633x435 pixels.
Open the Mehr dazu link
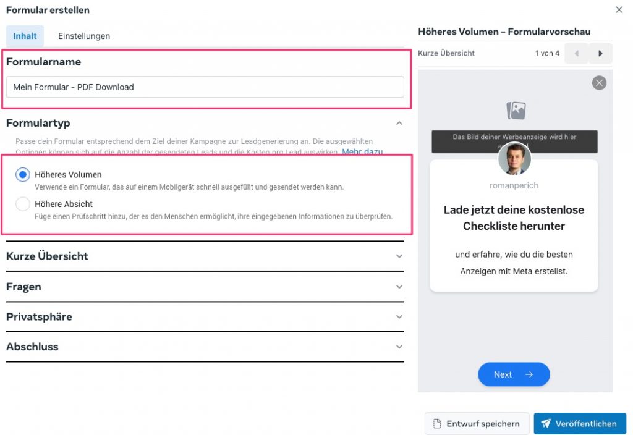[x=362, y=152]
